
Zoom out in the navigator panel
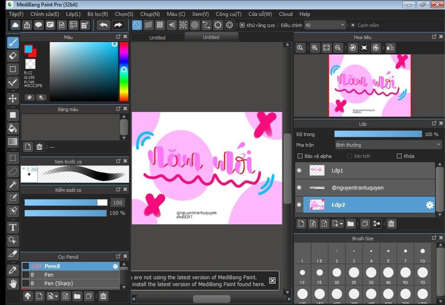click(338, 48)
